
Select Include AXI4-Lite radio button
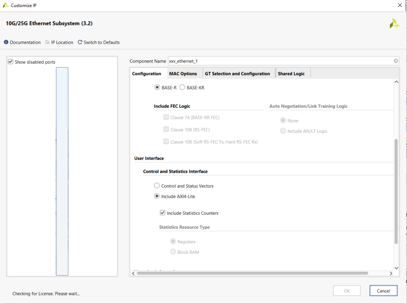click(x=157, y=196)
